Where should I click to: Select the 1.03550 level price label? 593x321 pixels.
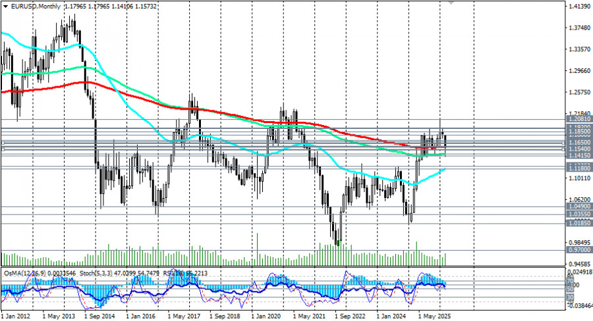(579, 214)
